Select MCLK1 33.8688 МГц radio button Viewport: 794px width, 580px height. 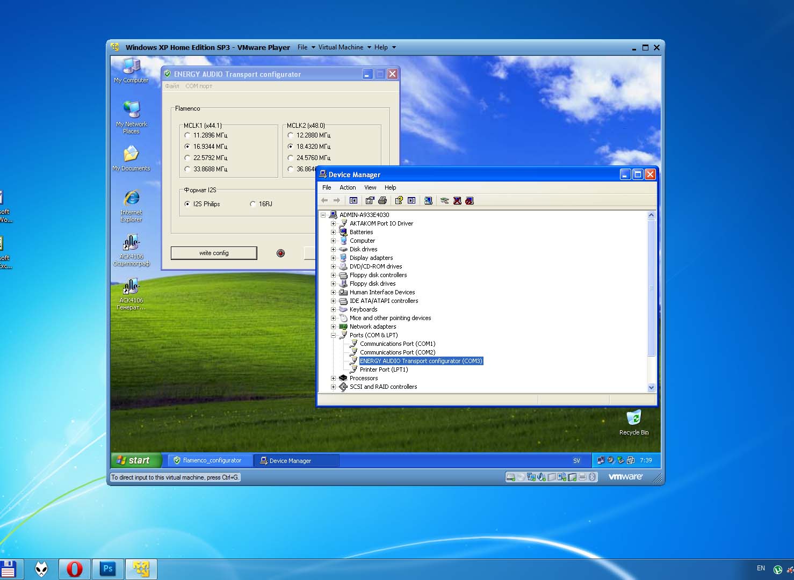[187, 169]
